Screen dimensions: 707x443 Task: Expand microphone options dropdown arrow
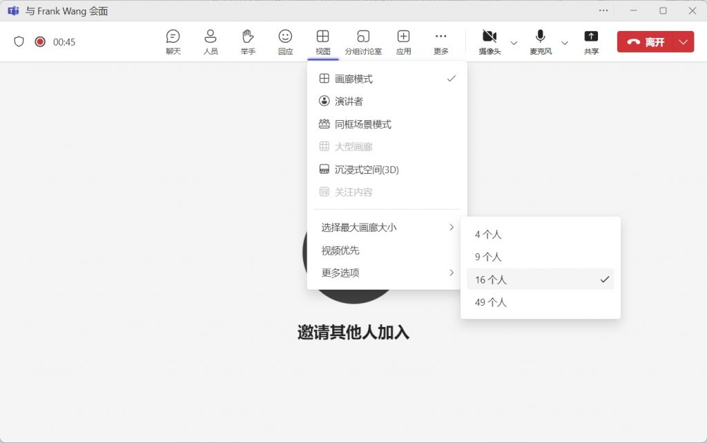click(x=565, y=43)
